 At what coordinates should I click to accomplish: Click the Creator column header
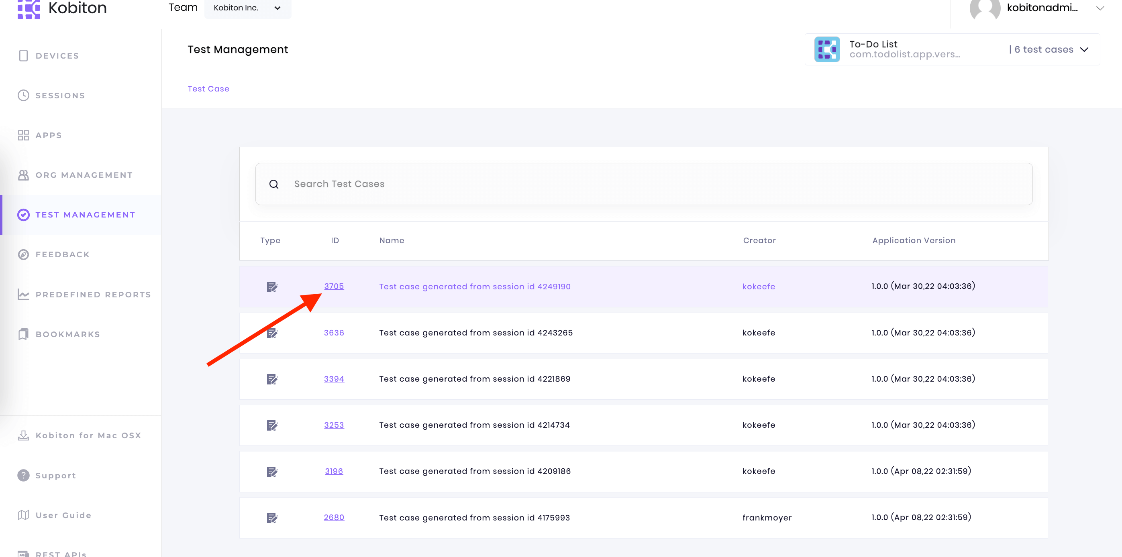click(760, 241)
